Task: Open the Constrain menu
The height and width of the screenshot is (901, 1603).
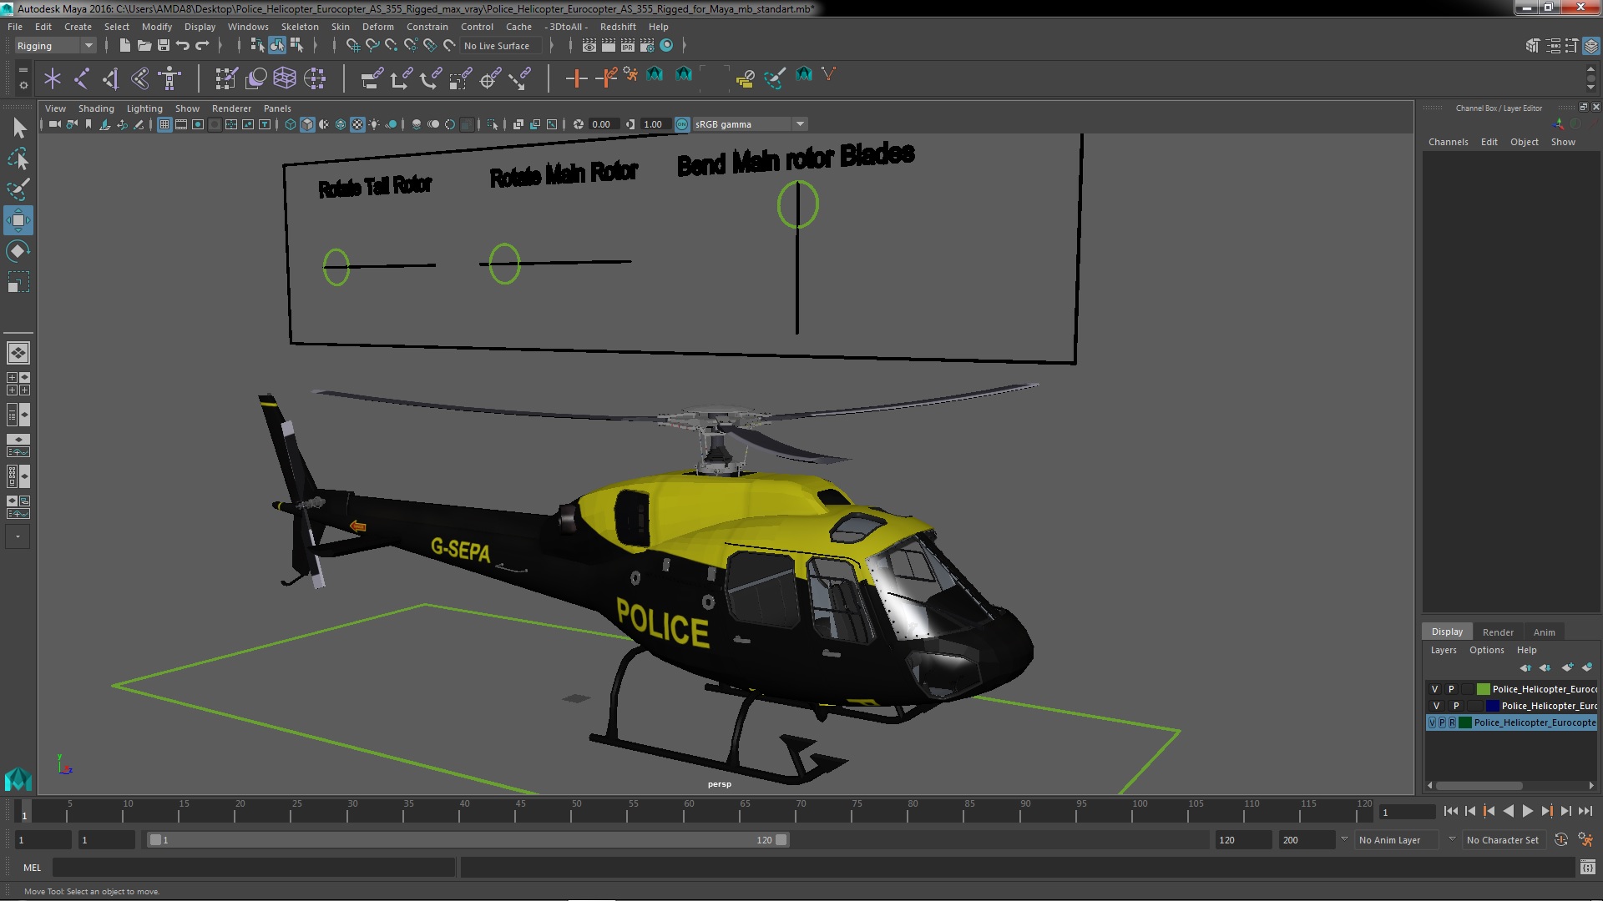Action: point(427,27)
